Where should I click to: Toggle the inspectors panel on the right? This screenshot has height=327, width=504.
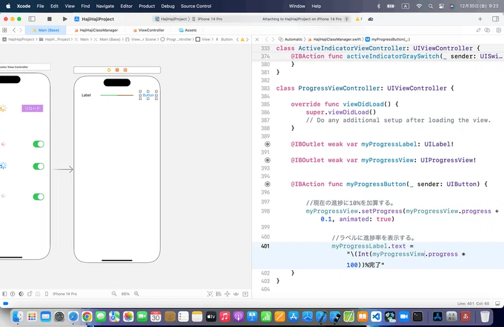(x=495, y=19)
